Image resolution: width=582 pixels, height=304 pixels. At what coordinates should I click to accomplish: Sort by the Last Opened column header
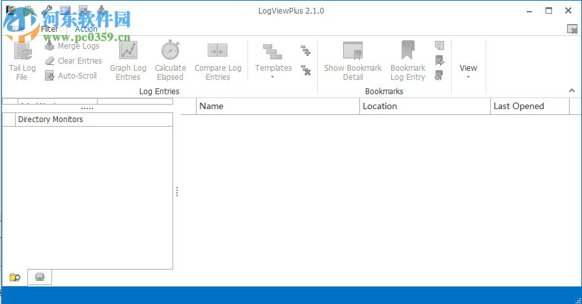coord(530,107)
